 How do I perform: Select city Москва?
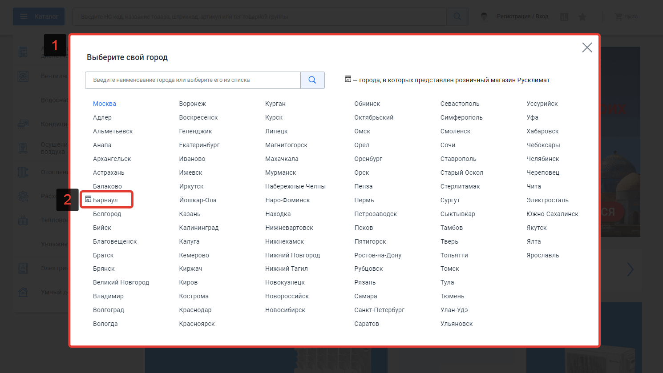[x=105, y=104]
